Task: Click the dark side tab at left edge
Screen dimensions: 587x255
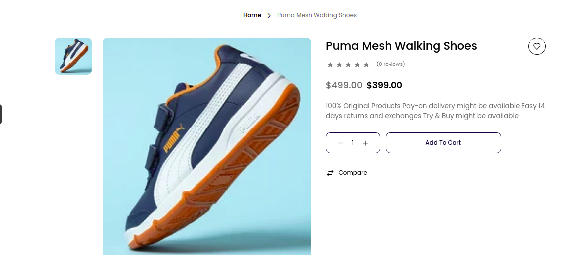Action: tap(1, 114)
